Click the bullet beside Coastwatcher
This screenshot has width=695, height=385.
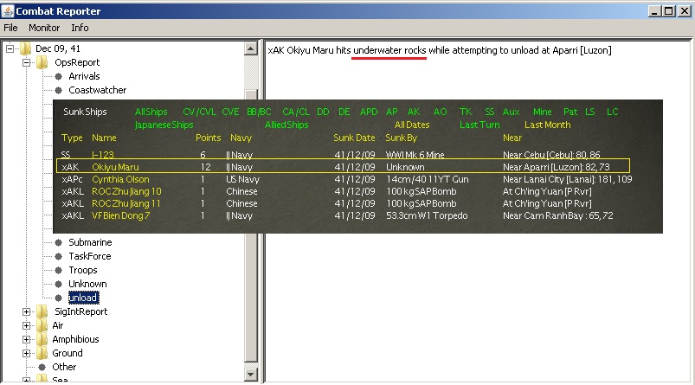[x=58, y=90]
